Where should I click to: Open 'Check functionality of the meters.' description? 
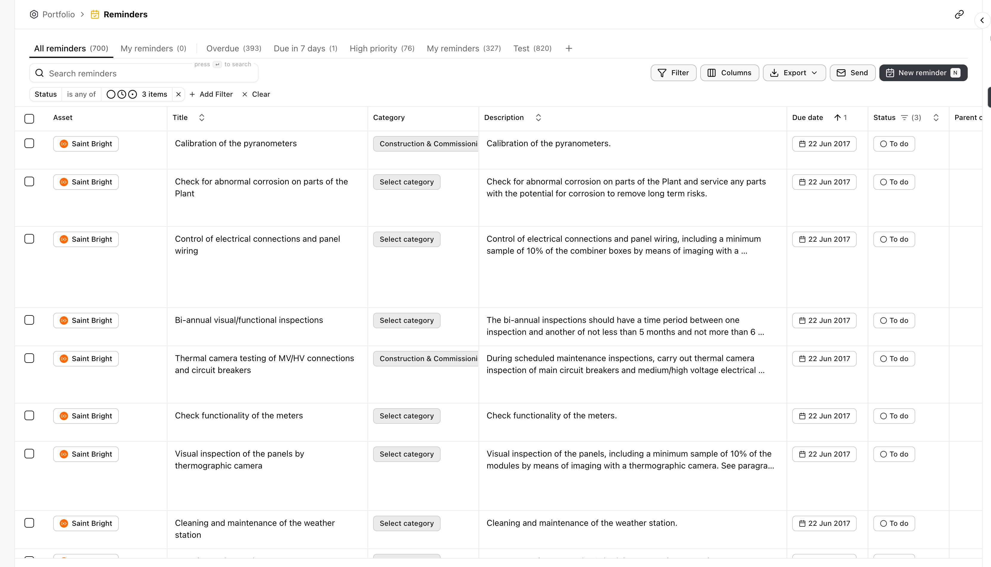click(x=551, y=415)
